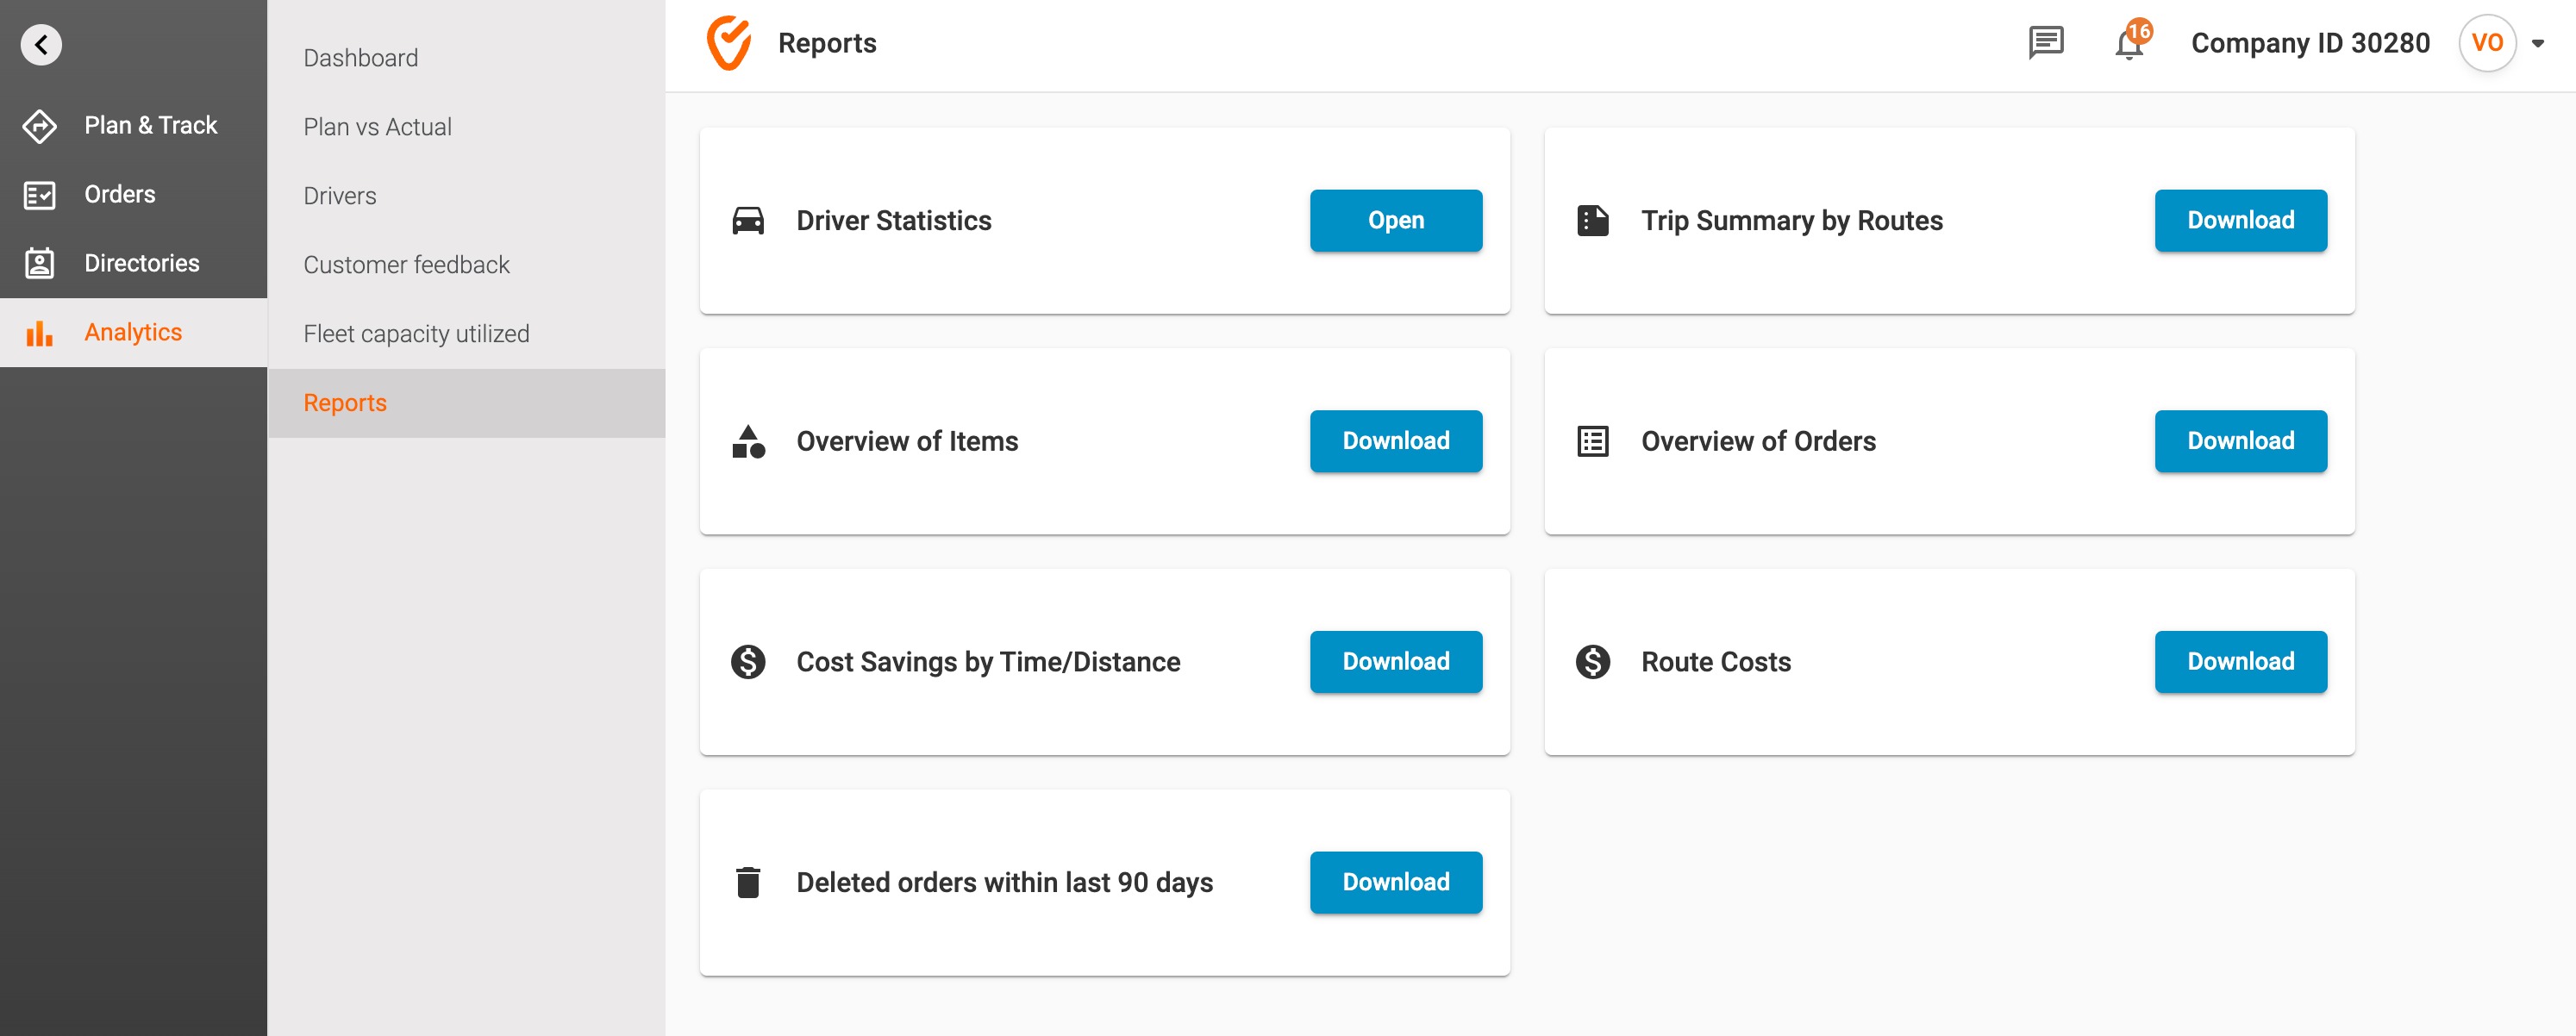Viewport: 2576px width, 1036px height.
Task: Select Drivers in analytics submenu
Action: click(x=340, y=196)
